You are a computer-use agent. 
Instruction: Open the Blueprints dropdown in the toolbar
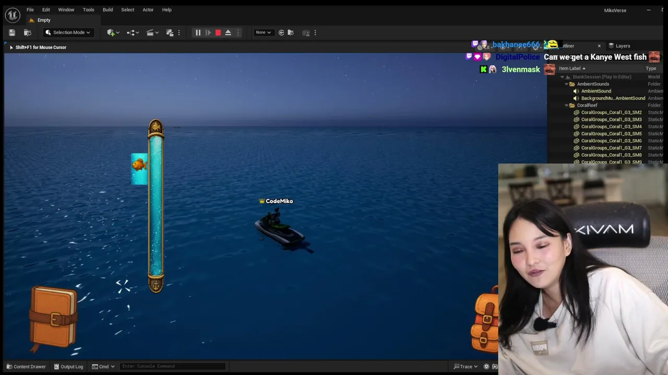click(133, 33)
